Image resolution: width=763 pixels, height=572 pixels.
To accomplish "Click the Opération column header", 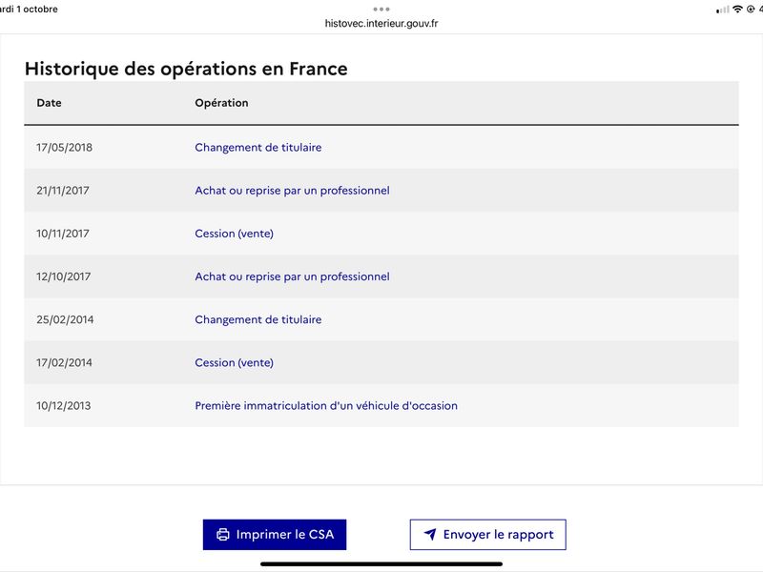I will (221, 103).
